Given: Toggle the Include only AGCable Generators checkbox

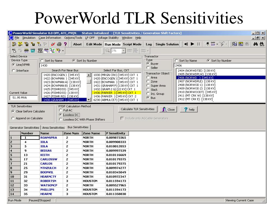Looking at the screenshot, I should (x=122, y=118).
